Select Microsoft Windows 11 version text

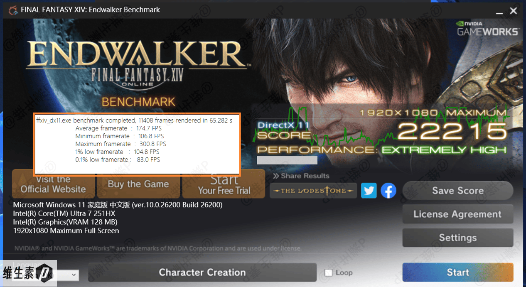point(118,205)
